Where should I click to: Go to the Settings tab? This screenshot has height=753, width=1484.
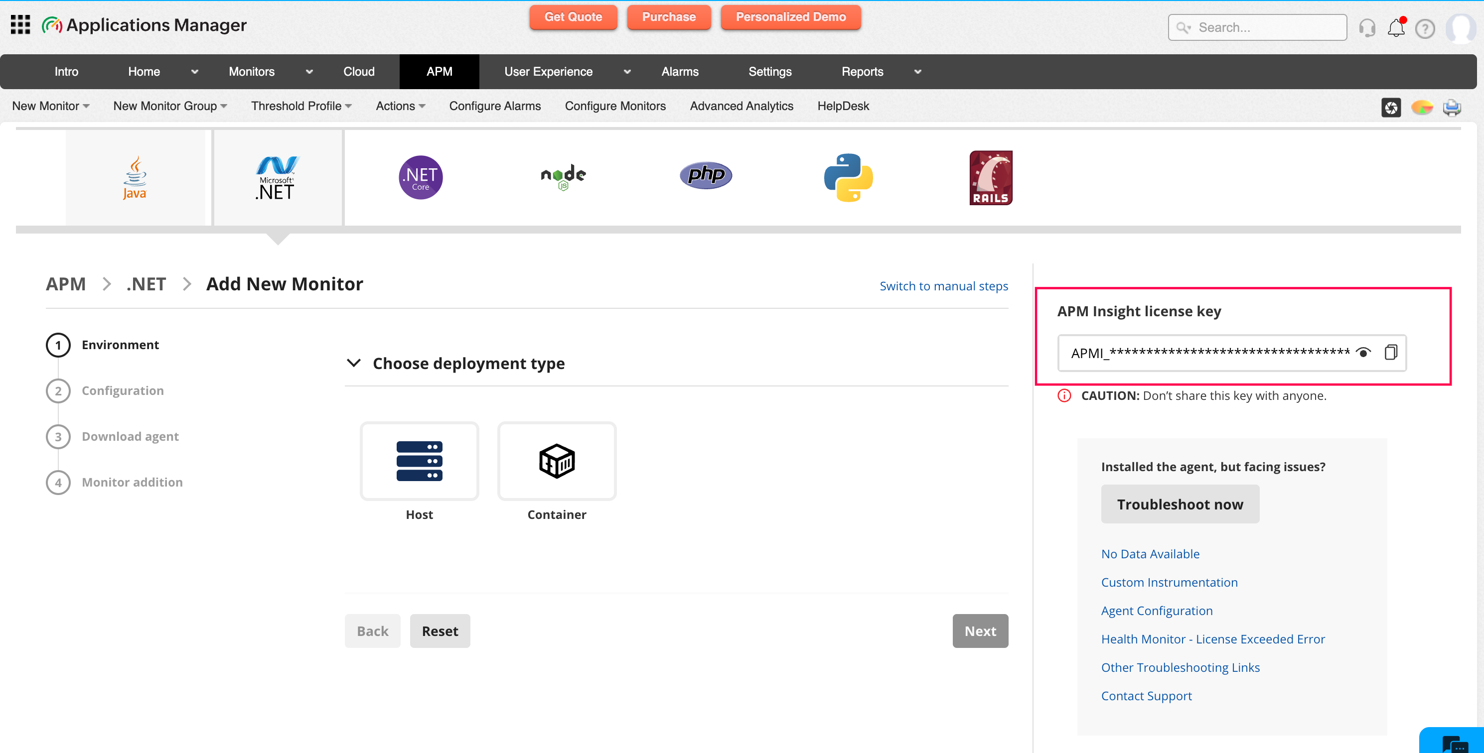pos(769,71)
